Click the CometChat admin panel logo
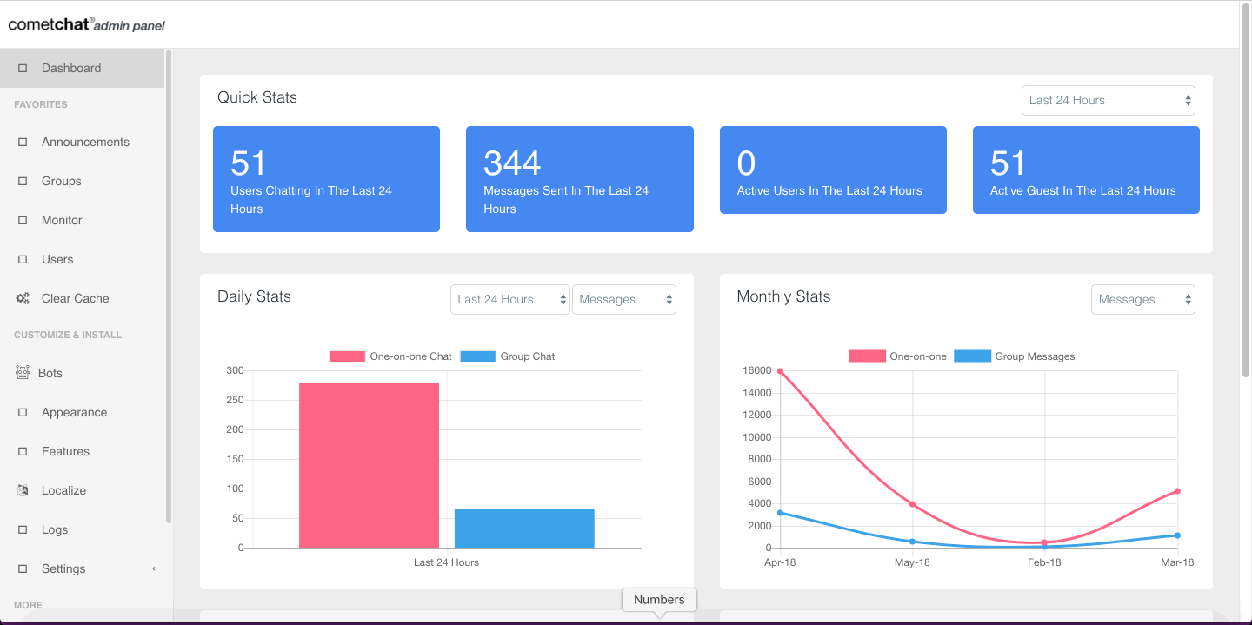The image size is (1252, 625). tap(86, 24)
